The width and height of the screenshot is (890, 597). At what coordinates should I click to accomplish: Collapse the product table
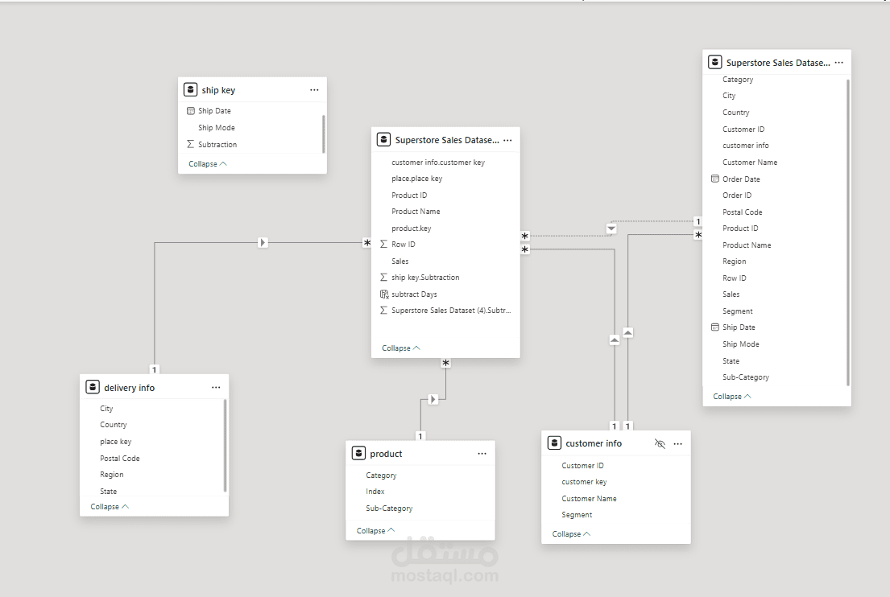coord(376,530)
